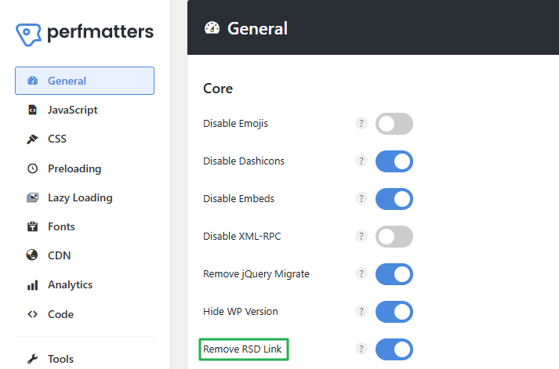Enable the Disable Emojis toggle
The height and width of the screenshot is (369, 559).
pos(394,124)
